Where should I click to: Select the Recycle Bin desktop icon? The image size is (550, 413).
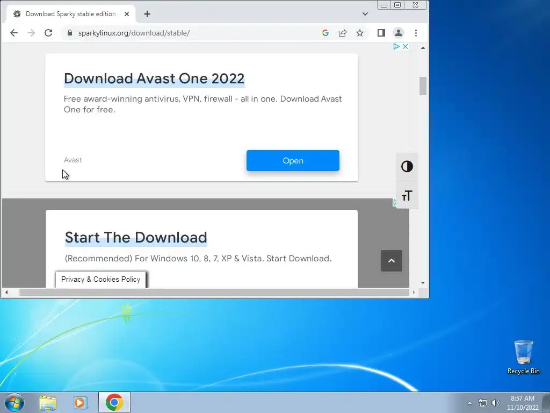(x=523, y=357)
